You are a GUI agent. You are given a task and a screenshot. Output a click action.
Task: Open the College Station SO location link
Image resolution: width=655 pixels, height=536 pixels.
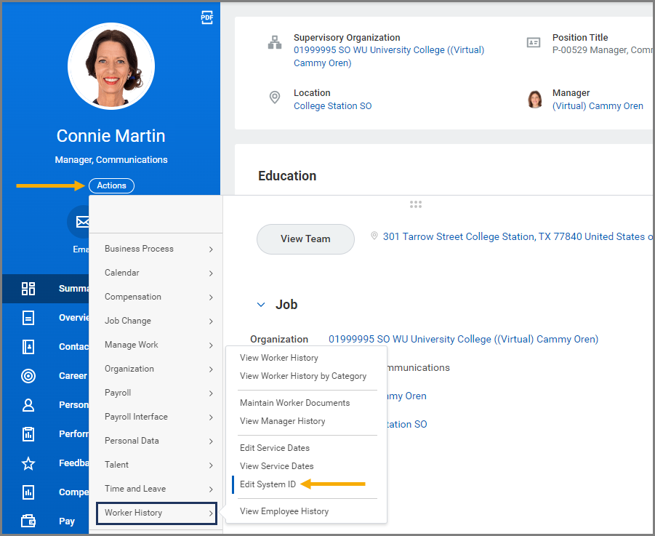coord(332,106)
